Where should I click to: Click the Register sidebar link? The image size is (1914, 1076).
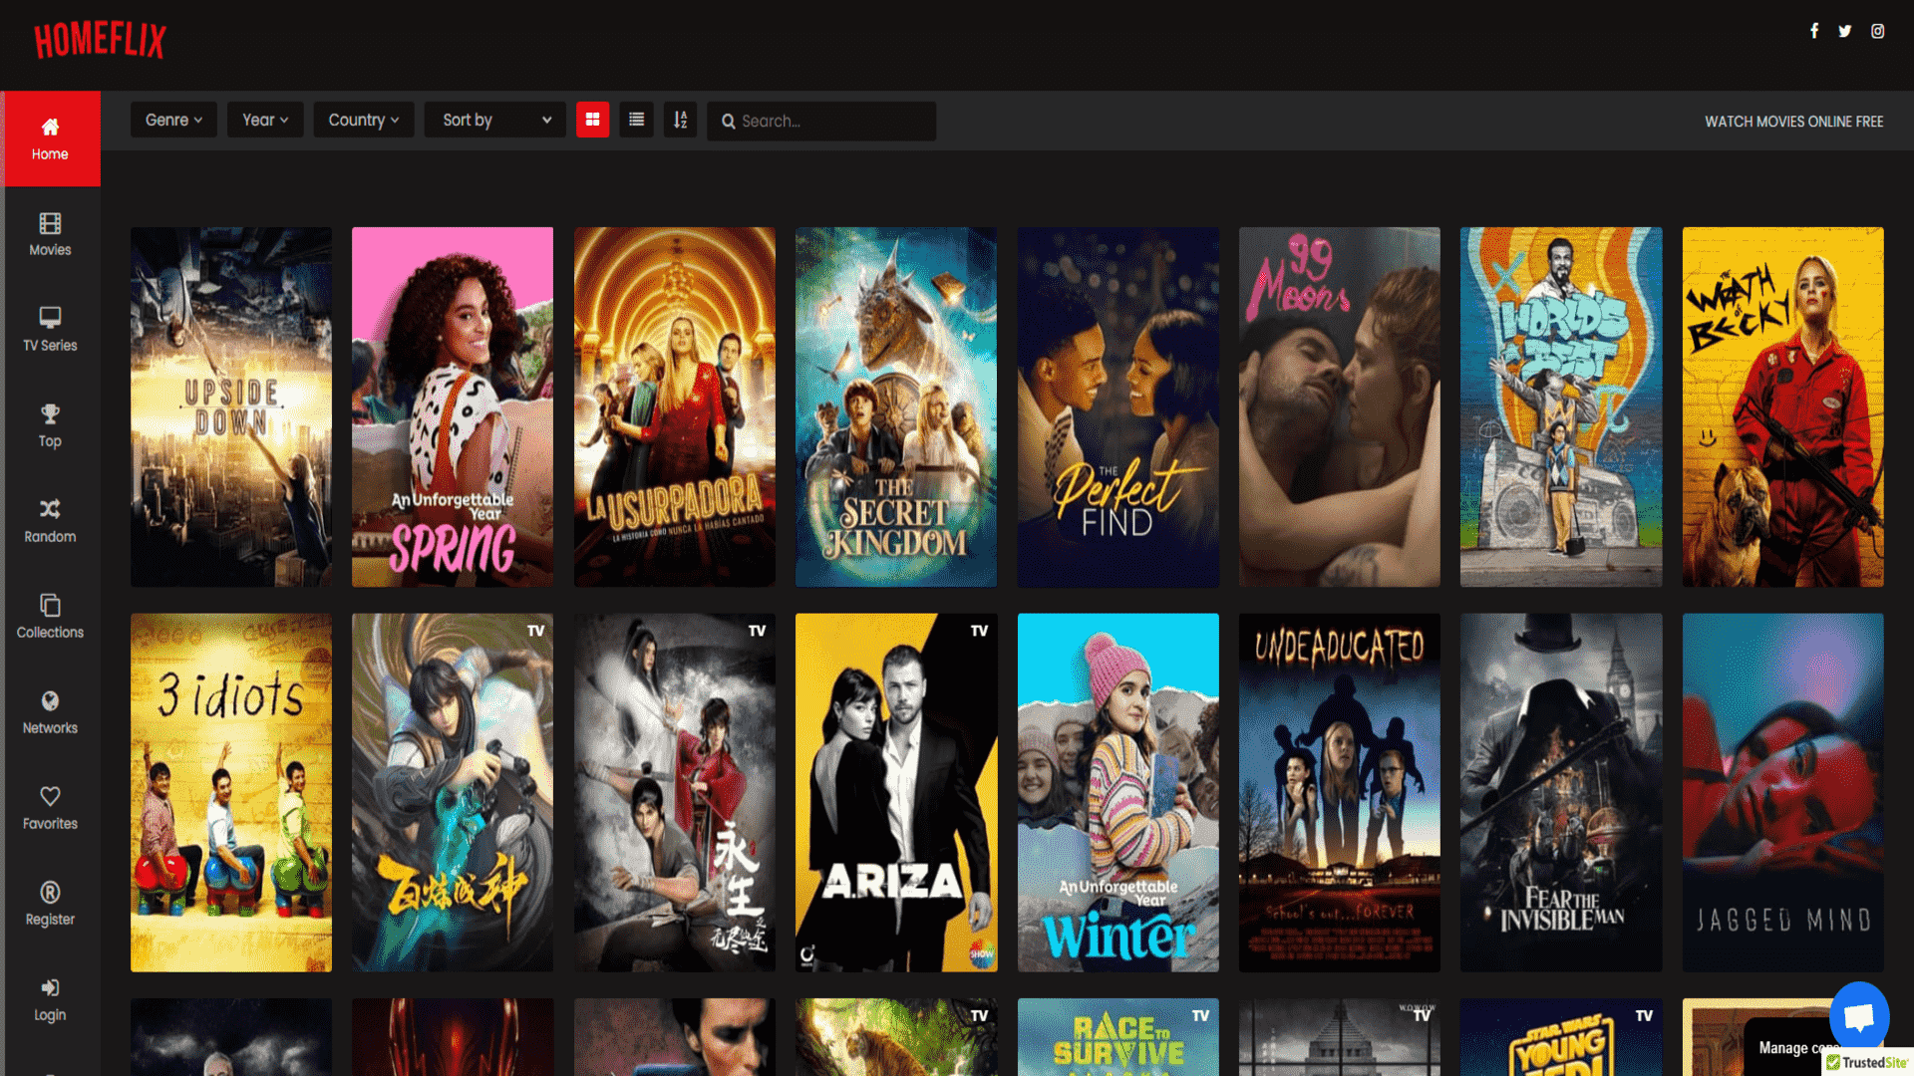(x=50, y=904)
